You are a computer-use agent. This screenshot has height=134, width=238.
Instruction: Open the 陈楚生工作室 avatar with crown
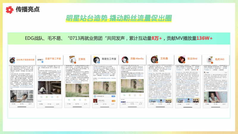(96, 60)
